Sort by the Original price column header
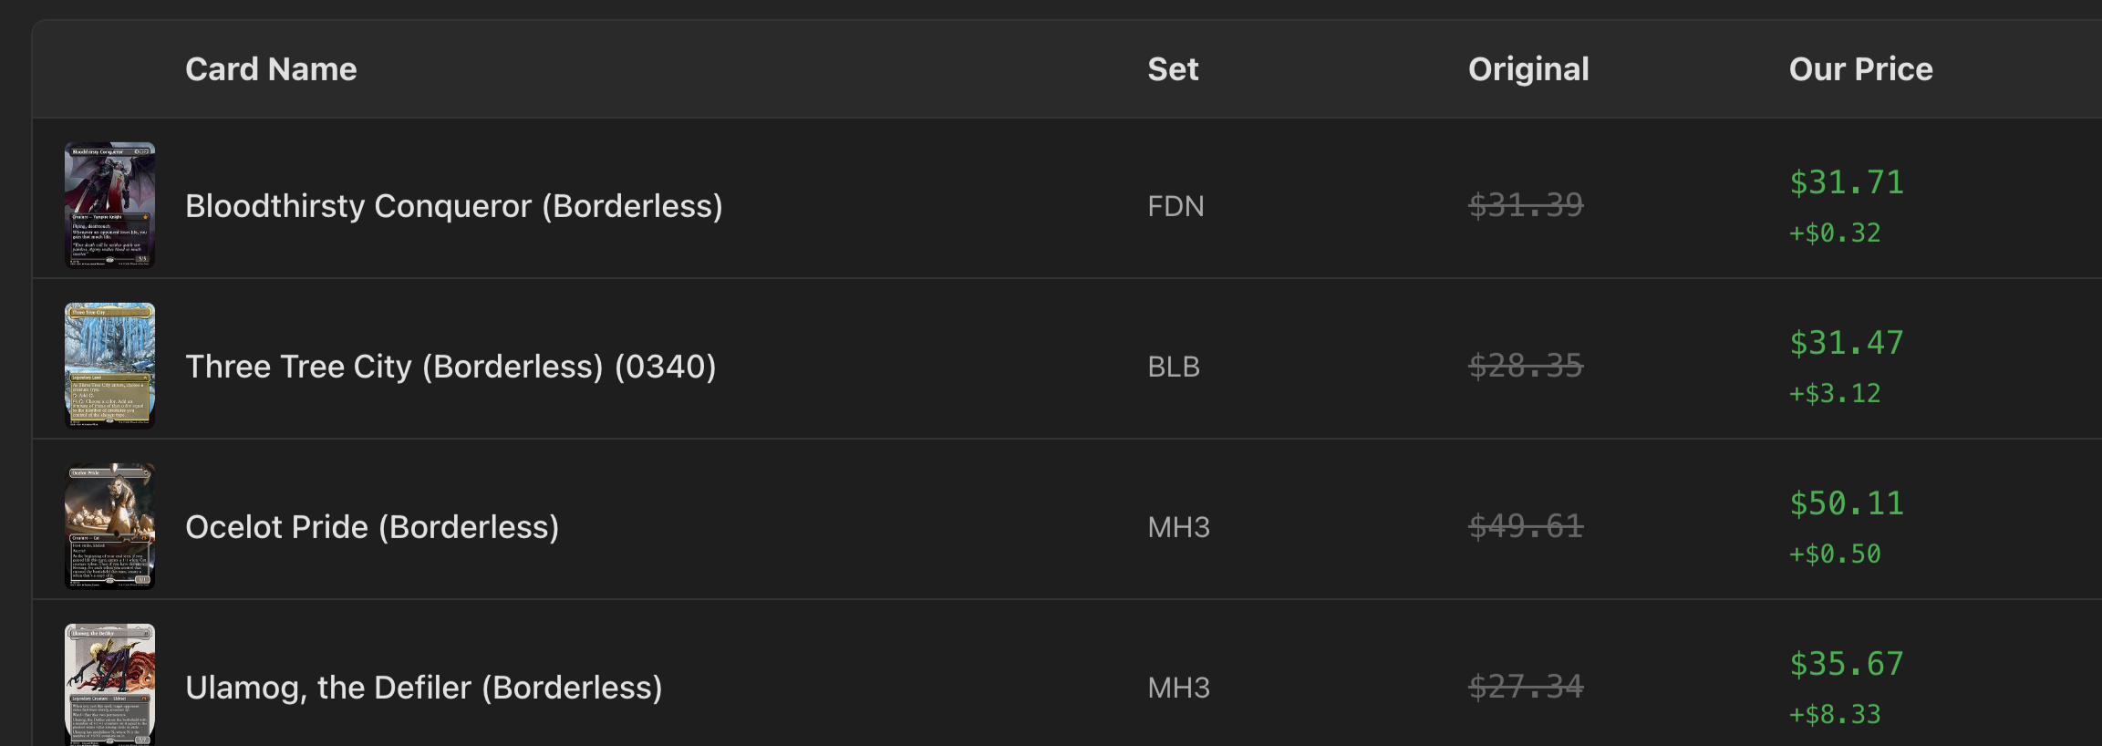 click(1528, 69)
